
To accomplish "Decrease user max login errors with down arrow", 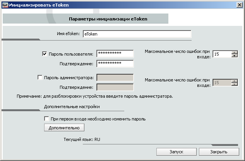I will pyautogui.click(x=234, y=56).
